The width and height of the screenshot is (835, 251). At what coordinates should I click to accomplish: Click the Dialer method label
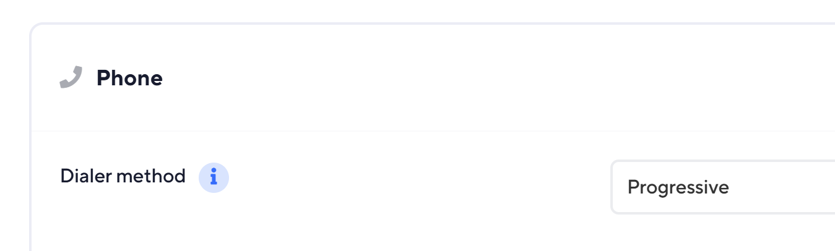coord(123,177)
